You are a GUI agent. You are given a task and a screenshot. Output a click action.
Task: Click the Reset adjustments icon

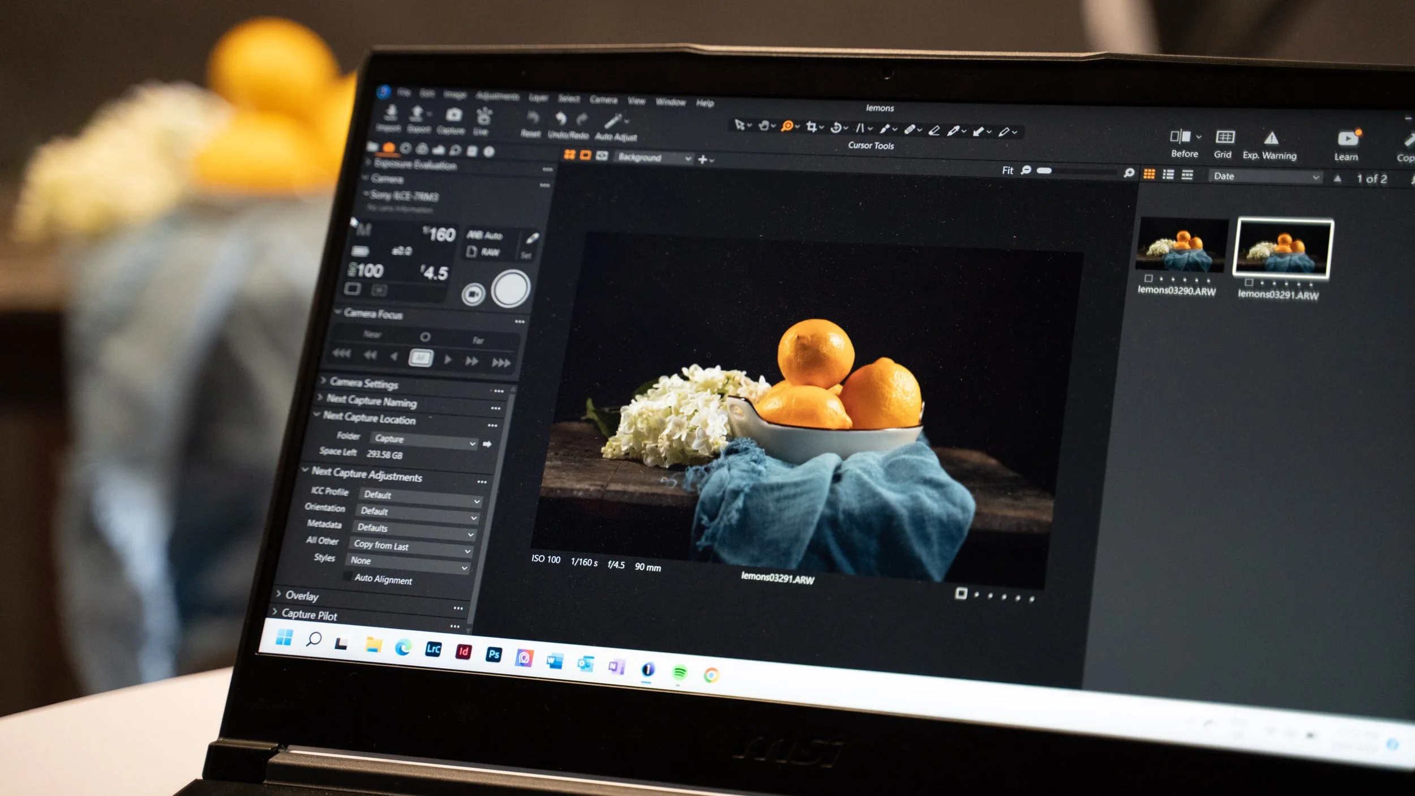click(x=532, y=118)
